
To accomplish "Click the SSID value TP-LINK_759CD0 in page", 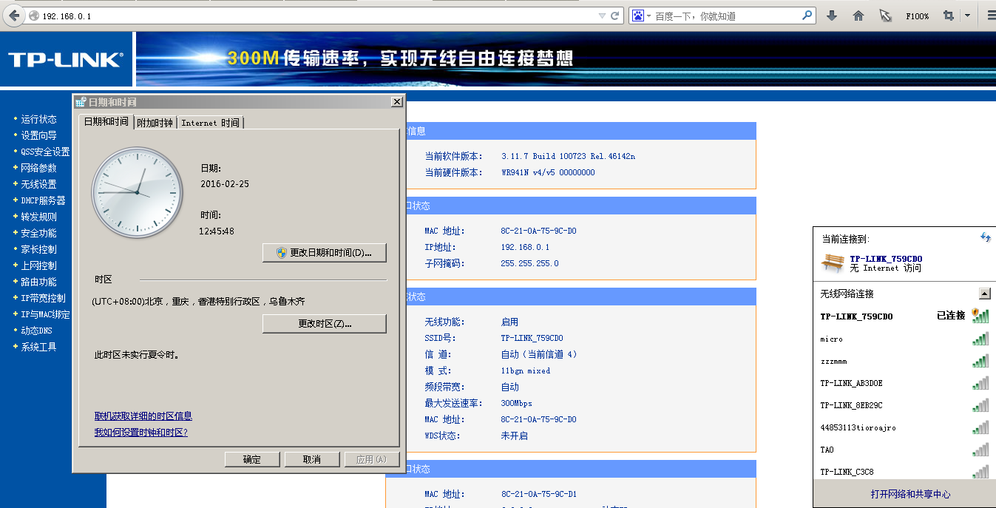I will tap(532, 338).
